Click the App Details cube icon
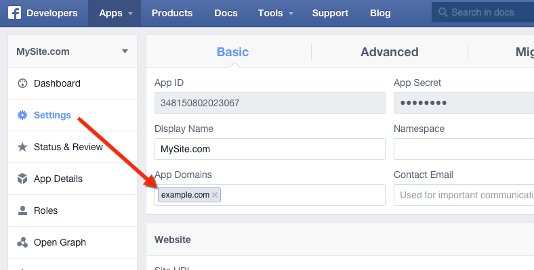 coord(22,179)
